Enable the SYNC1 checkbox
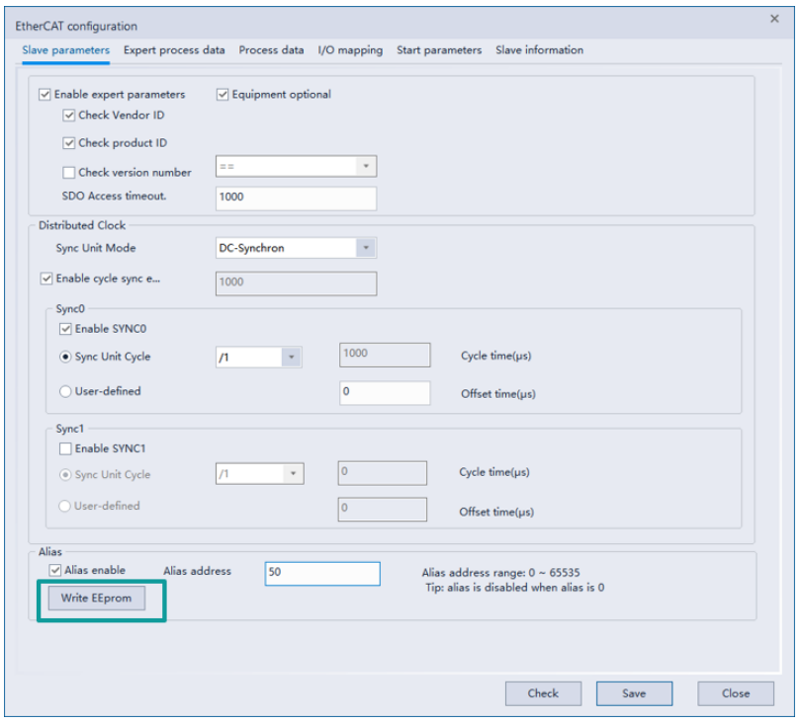Screen dimensions: 802x724 tap(66, 448)
